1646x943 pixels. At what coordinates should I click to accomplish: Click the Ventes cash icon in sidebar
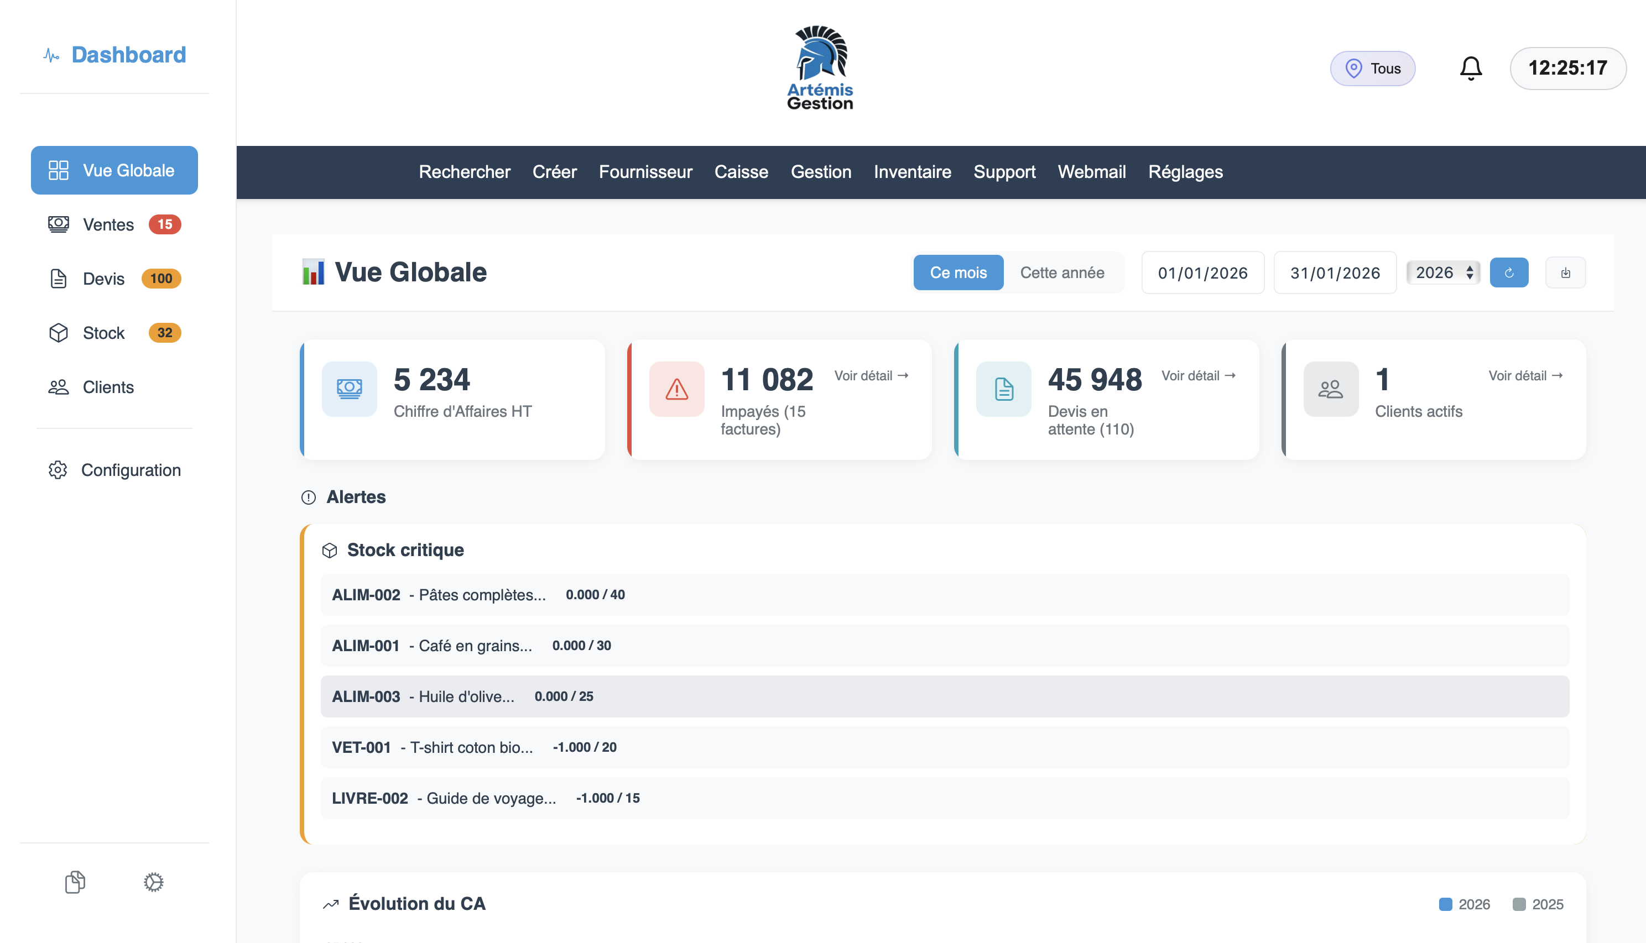[58, 224]
